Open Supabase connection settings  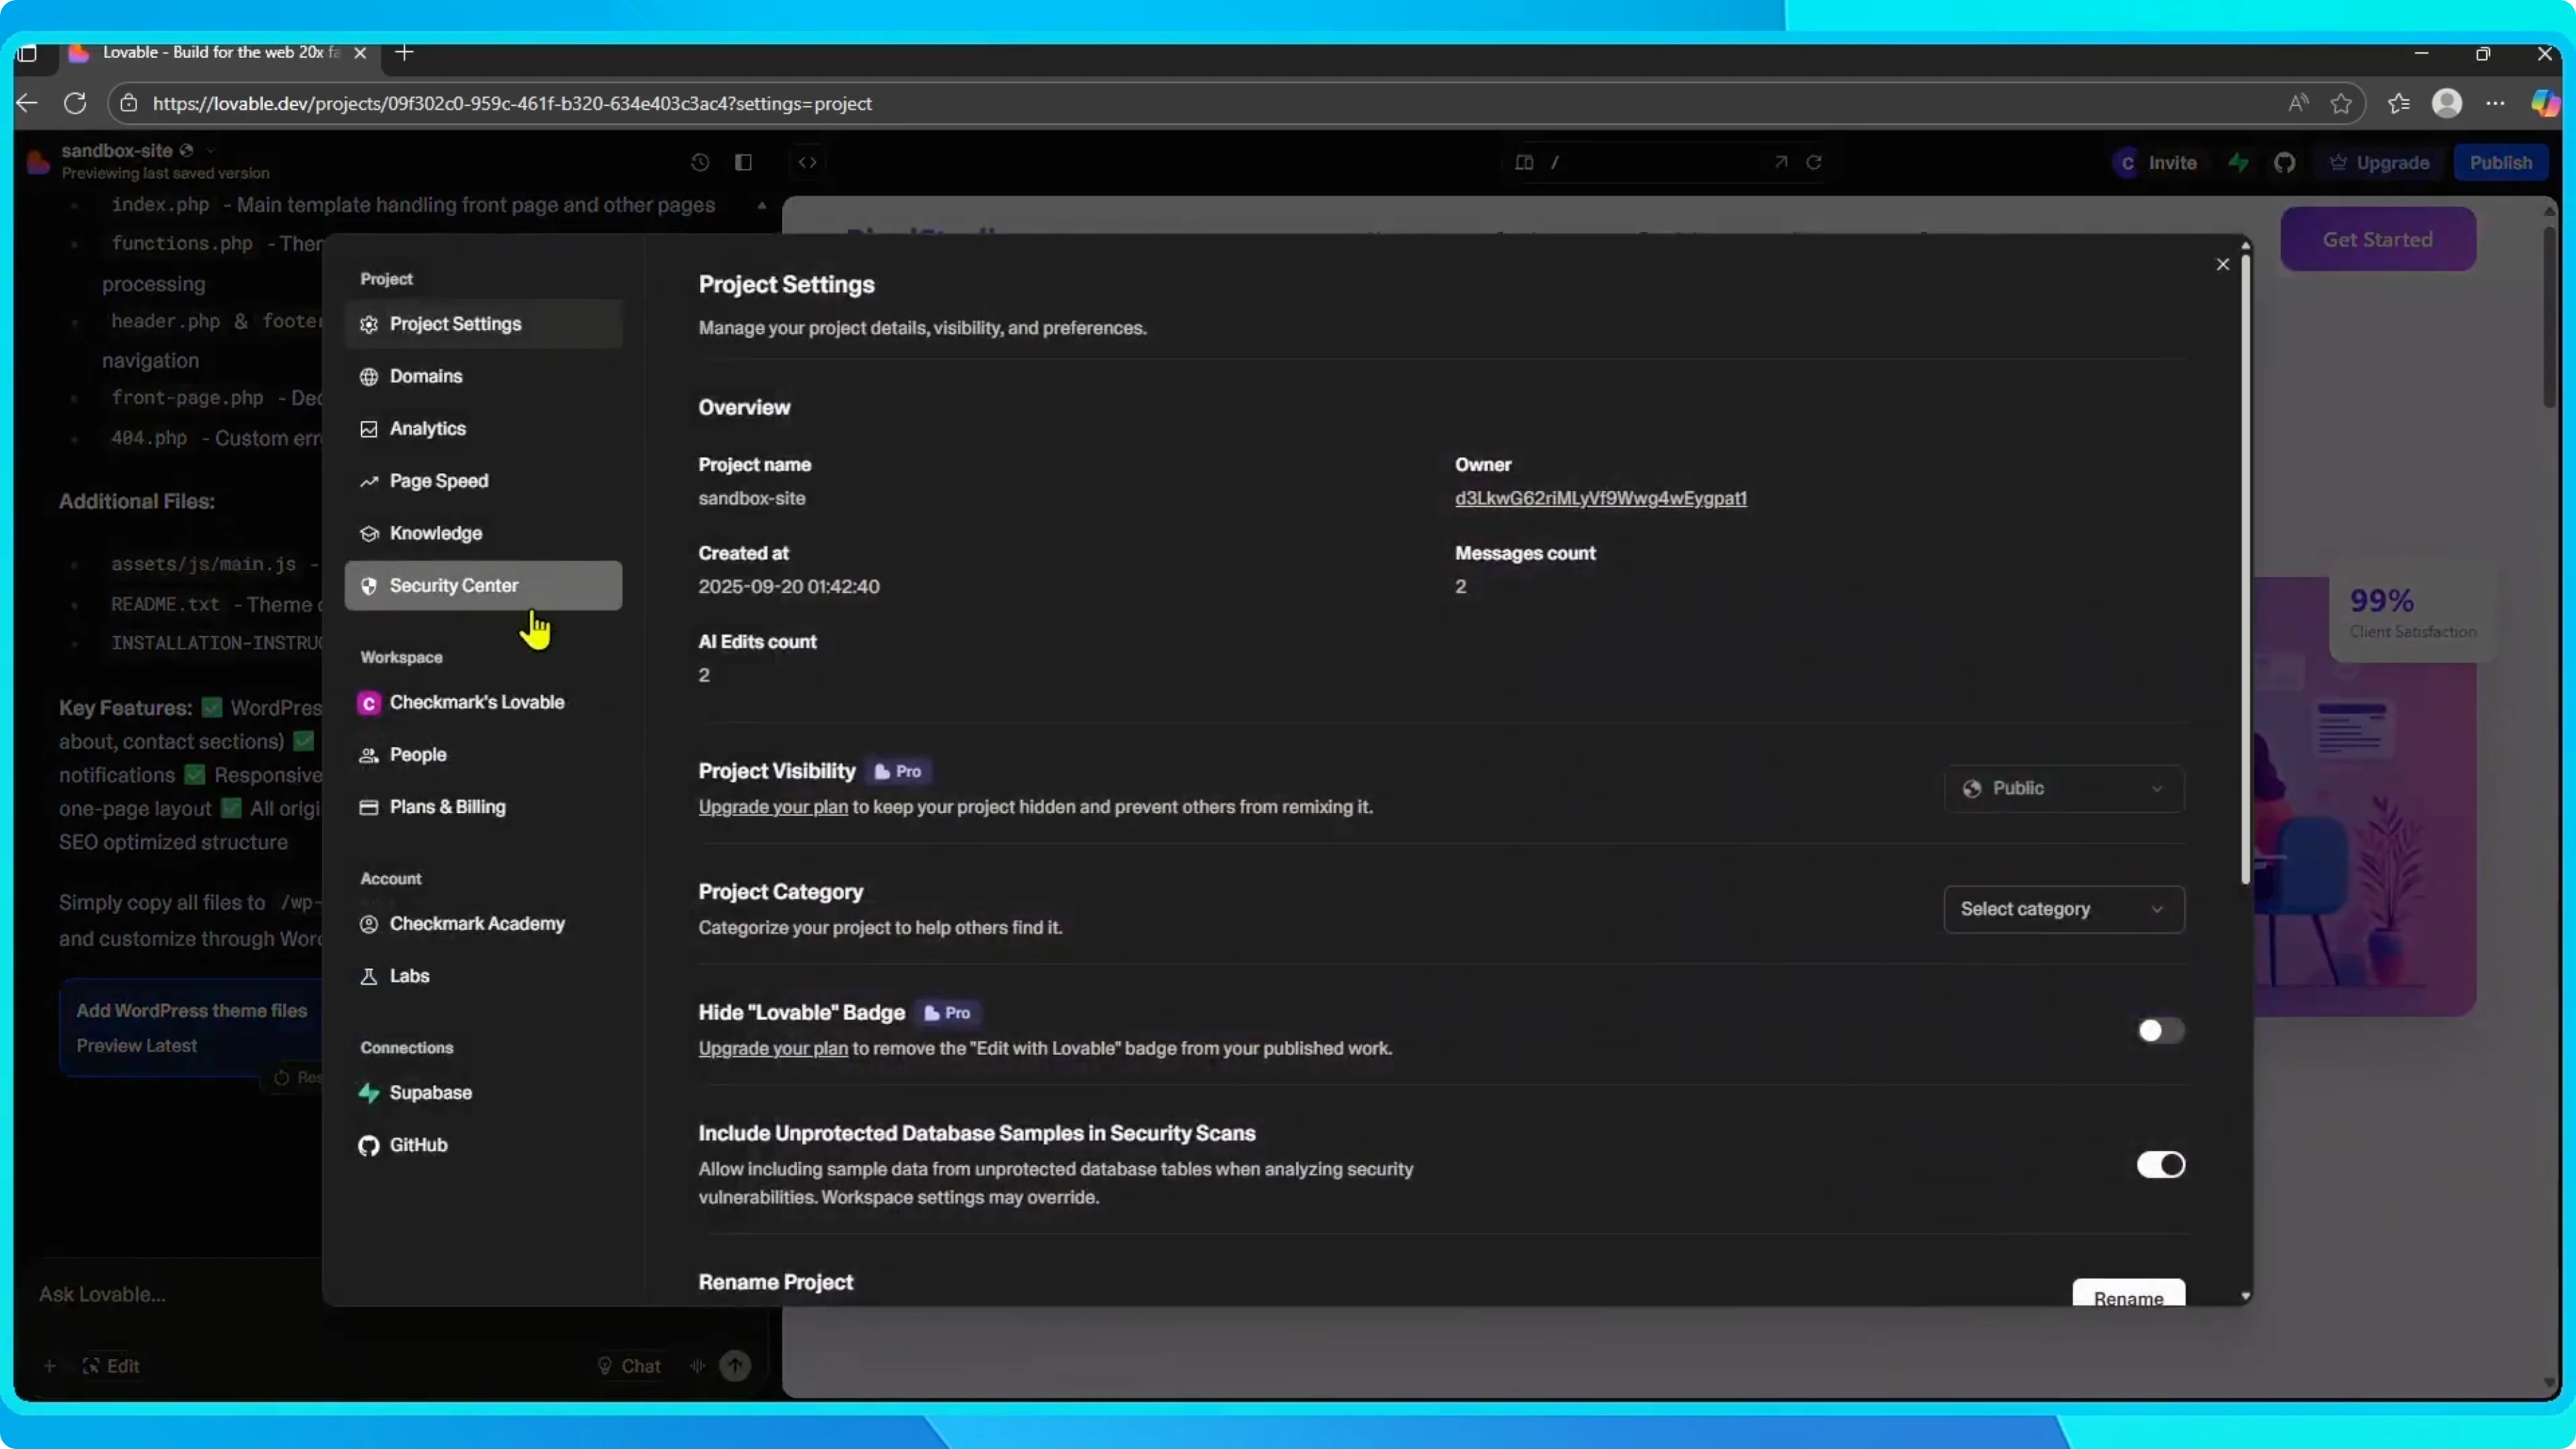point(483,1092)
